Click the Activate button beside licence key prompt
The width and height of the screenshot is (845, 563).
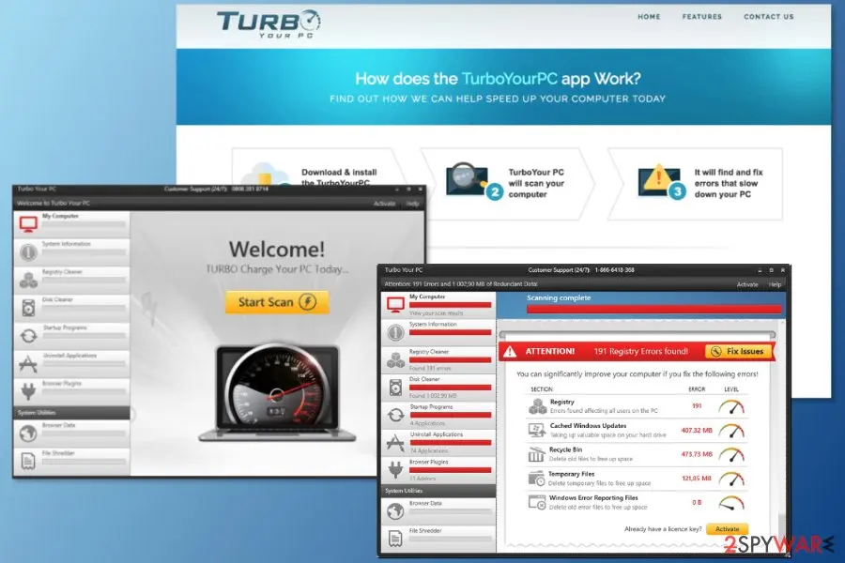pos(727,529)
